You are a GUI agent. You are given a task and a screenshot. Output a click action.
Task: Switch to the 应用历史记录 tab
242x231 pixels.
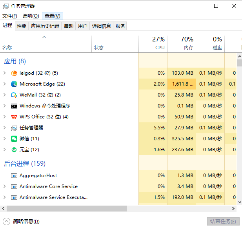45,26
